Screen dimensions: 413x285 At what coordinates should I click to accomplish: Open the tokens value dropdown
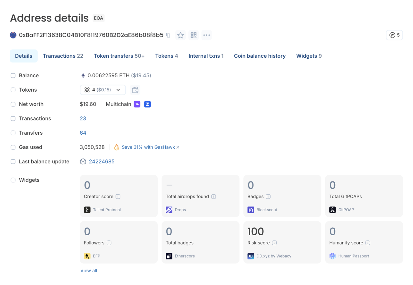click(x=103, y=90)
